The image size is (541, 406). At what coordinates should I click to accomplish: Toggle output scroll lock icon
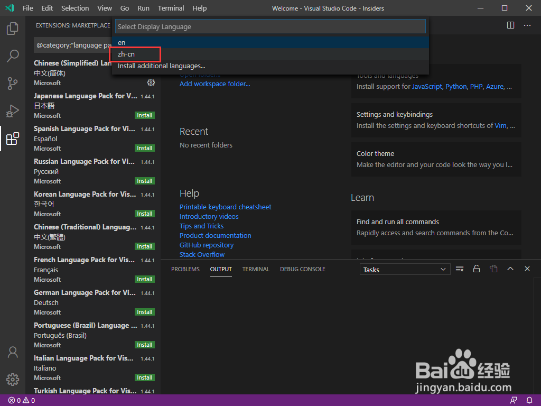477,269
